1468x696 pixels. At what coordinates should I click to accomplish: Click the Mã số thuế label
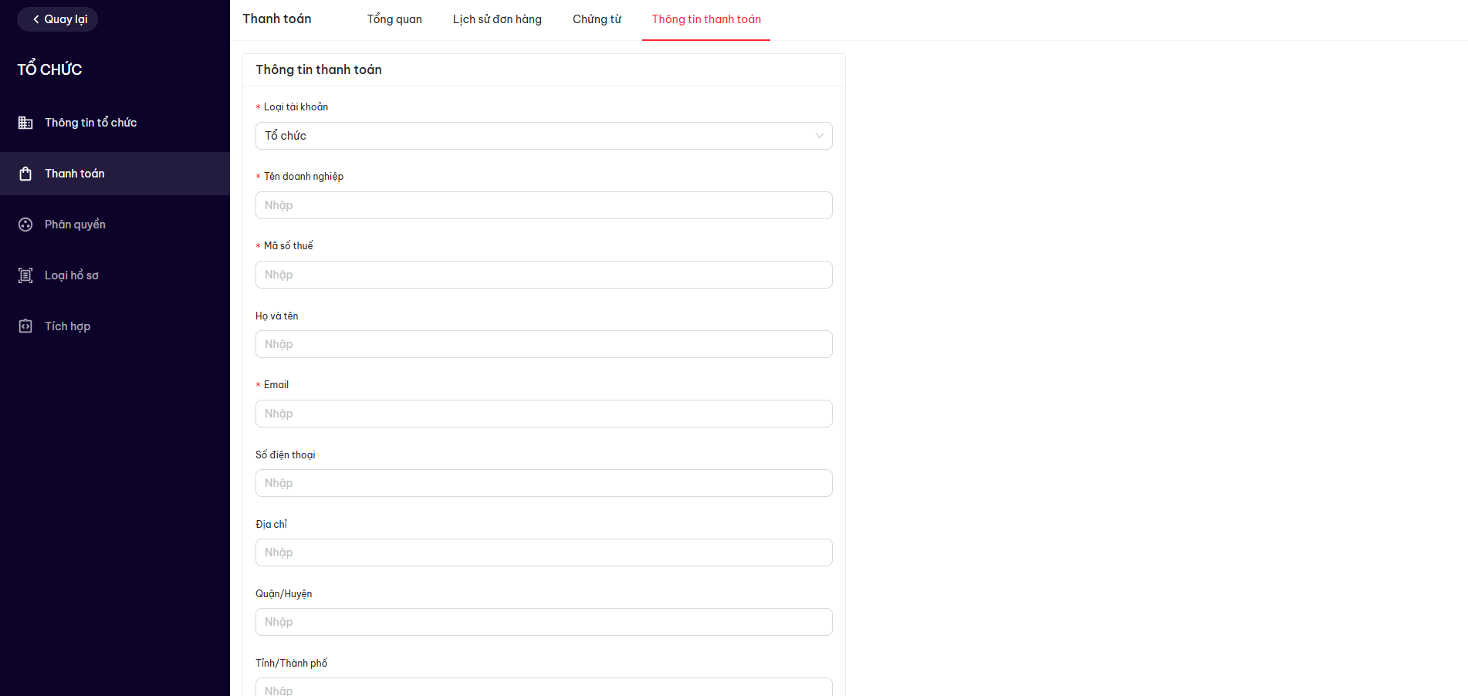point(289,246)
